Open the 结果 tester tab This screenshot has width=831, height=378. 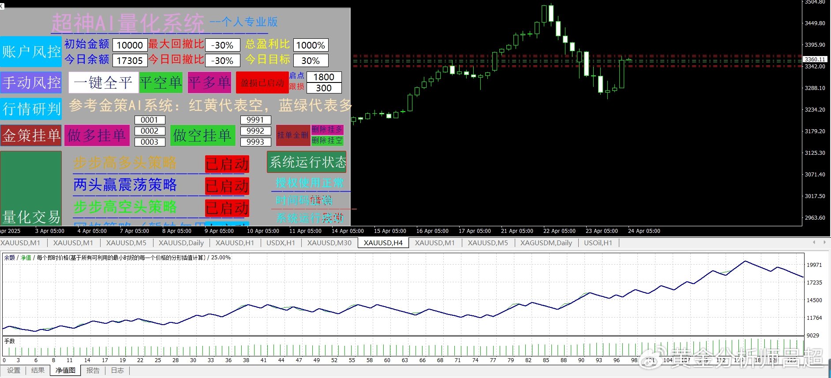coord(38,371)
